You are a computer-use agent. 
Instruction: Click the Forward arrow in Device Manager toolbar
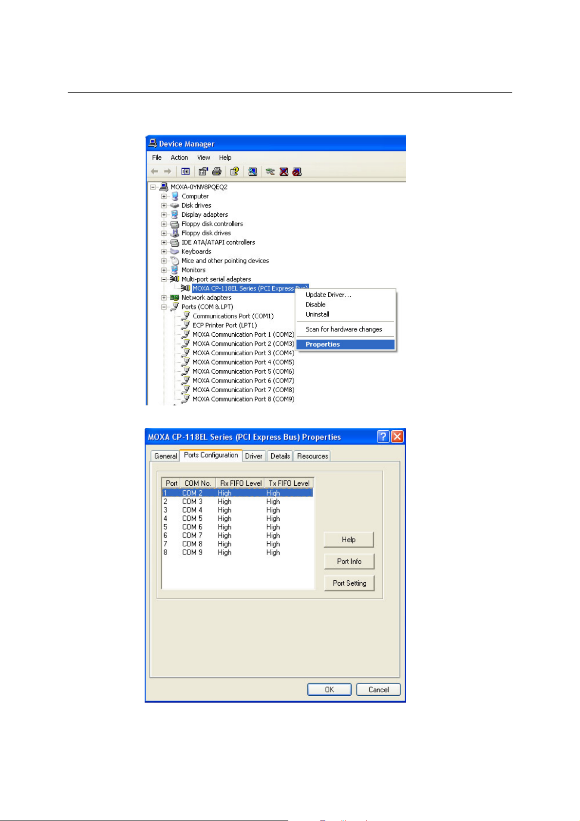coord(168,172)
